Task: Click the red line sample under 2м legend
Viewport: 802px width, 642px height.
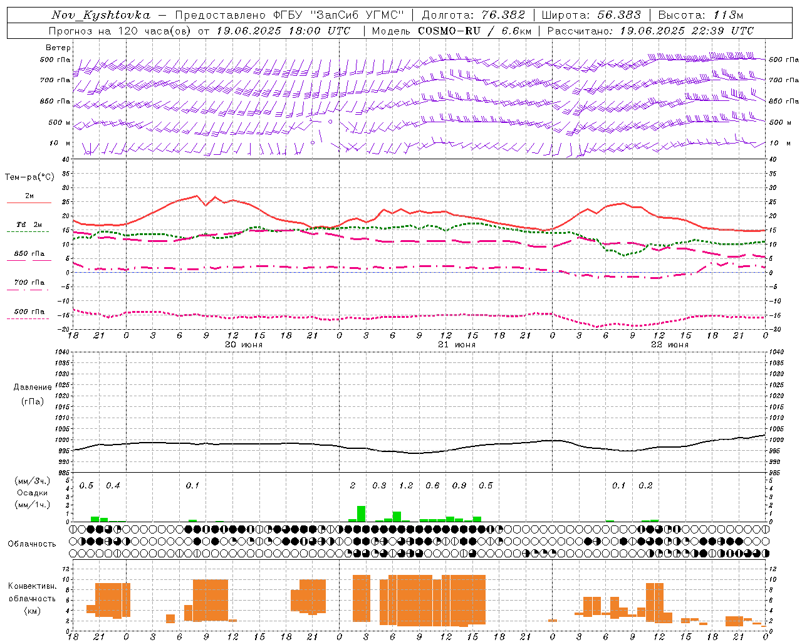Action: click(29, 203)
